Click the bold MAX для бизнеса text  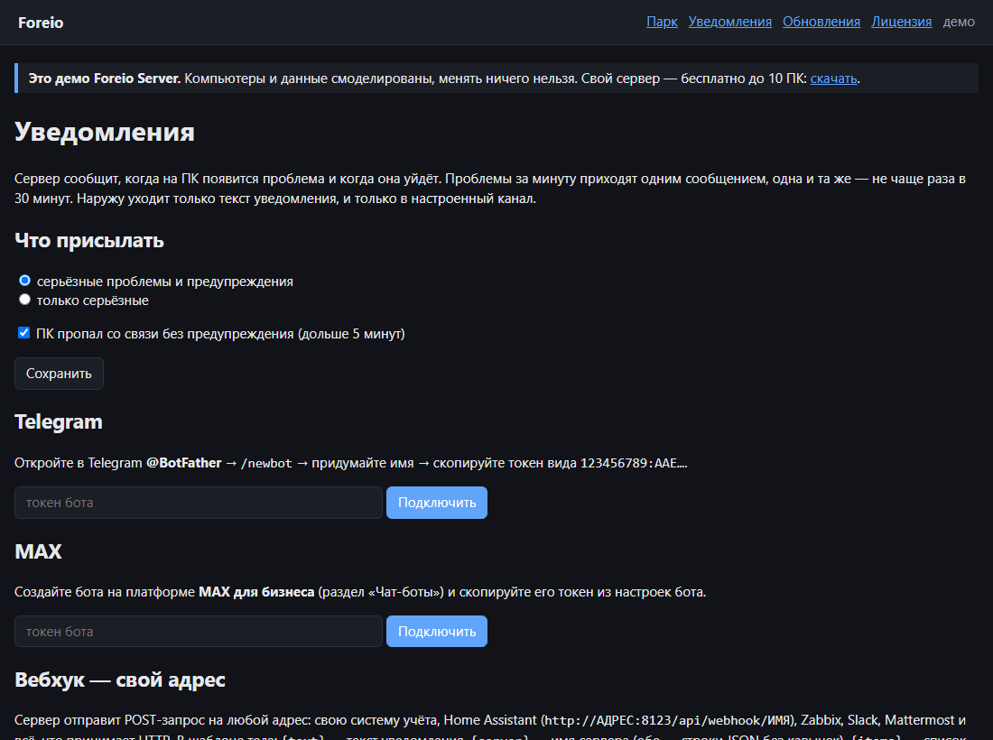click(x=256, y=592)
